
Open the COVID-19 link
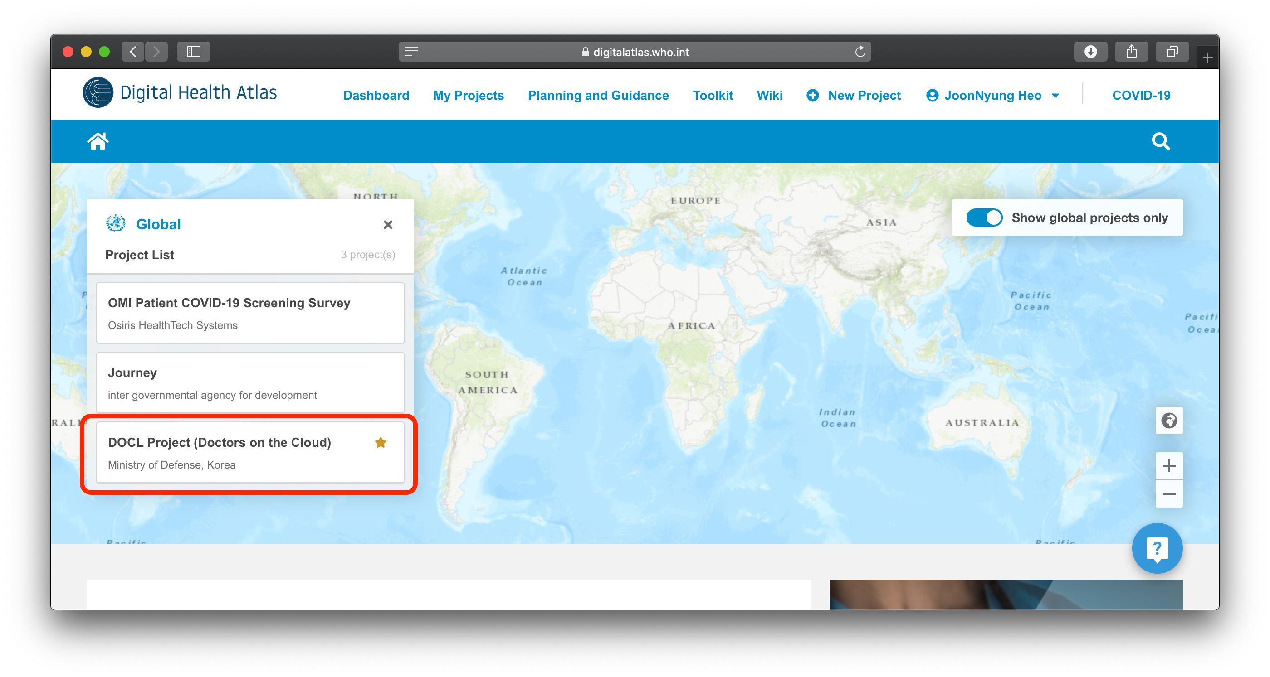[1141, 95]
